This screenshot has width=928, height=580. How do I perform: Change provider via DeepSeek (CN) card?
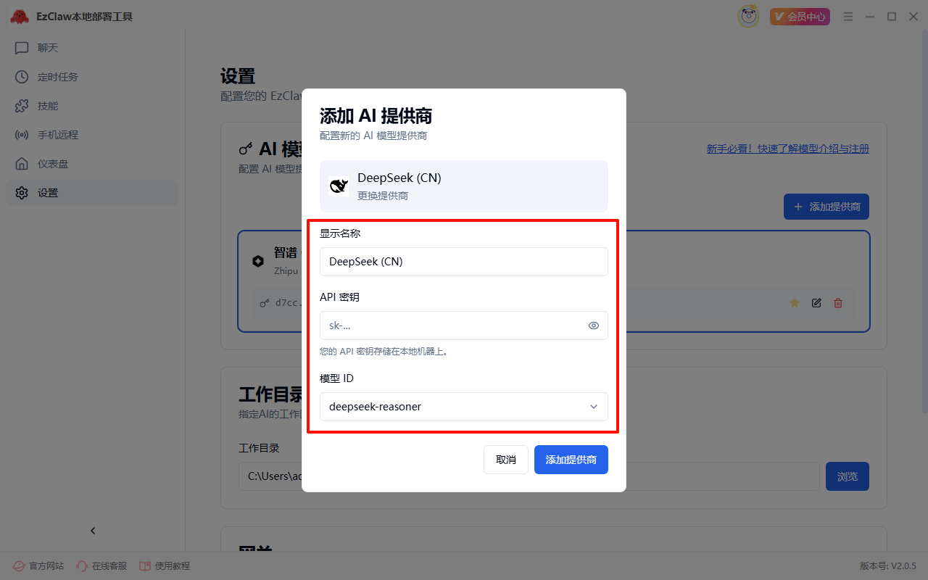pyautogui.click(x=463, y=186)
